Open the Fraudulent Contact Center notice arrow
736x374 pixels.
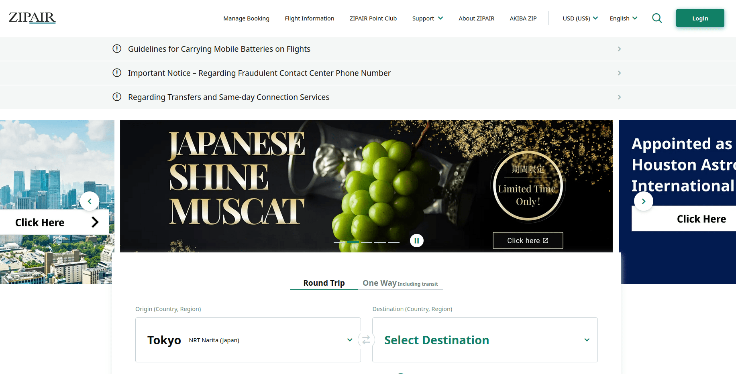tap(619, 73)
